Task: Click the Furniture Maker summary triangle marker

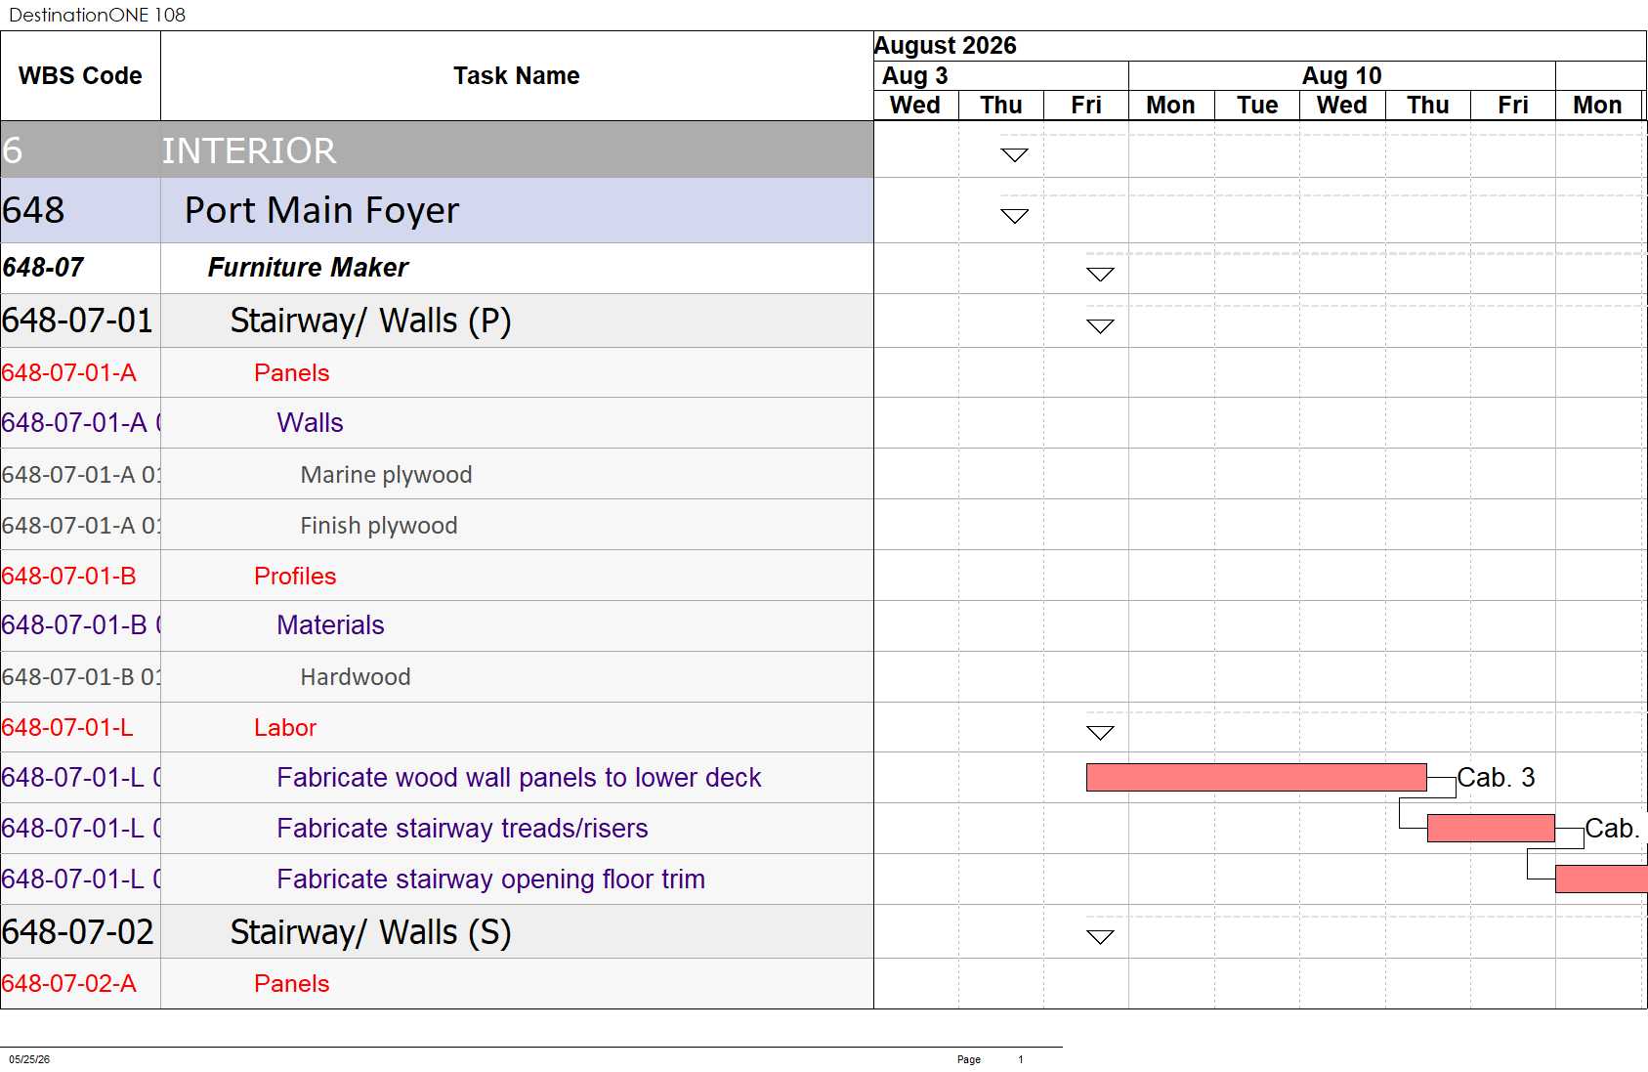Action: tap(1100, 275)
